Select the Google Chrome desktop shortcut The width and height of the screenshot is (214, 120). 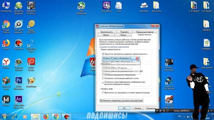click(6, 27)
